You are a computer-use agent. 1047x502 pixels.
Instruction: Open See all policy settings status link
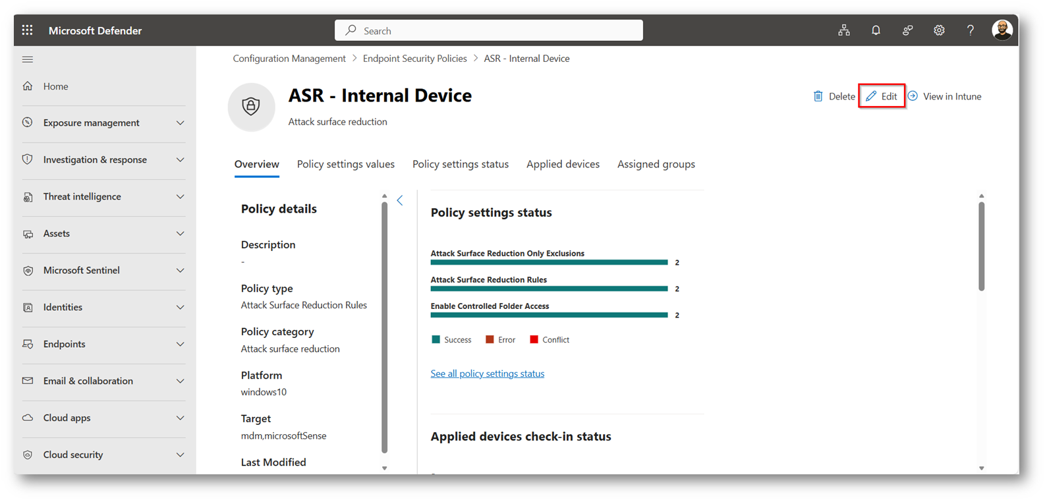tap(487, 374)
